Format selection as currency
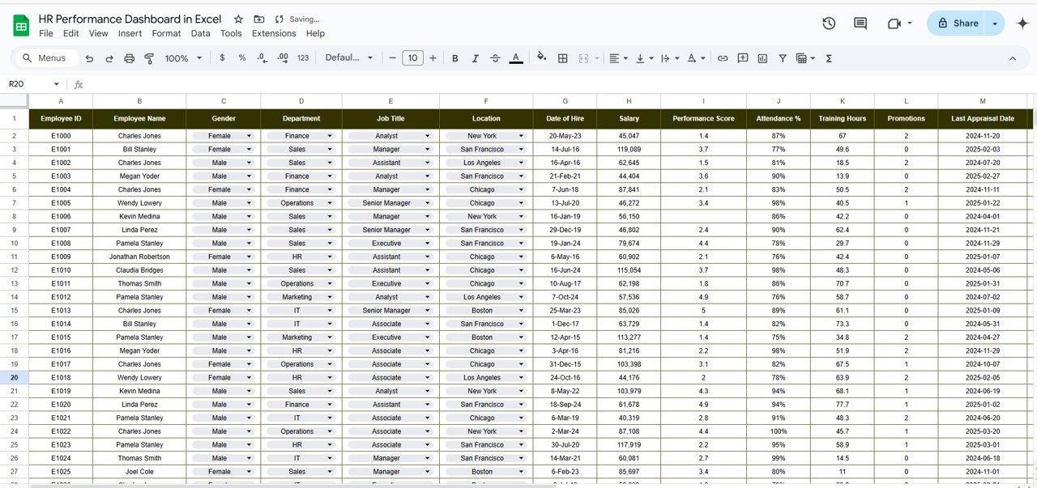Image resolution: width=1037 pixels, height=488 pixels. [x=222, y=58]
